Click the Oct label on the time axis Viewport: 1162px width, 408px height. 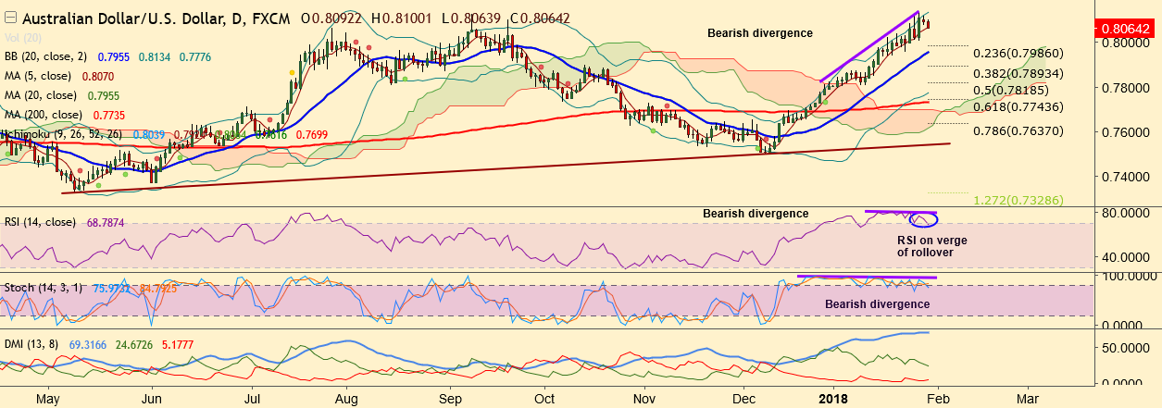pos(545,397)
